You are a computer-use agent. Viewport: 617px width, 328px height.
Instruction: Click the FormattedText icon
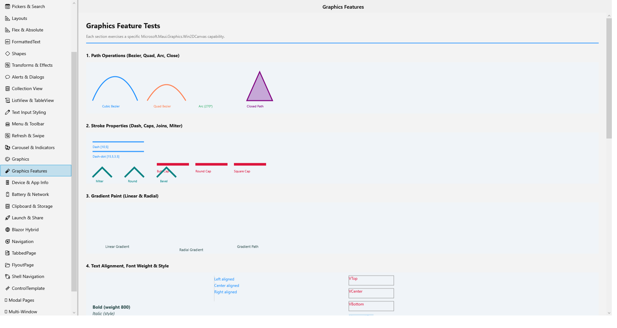point(7,42)
